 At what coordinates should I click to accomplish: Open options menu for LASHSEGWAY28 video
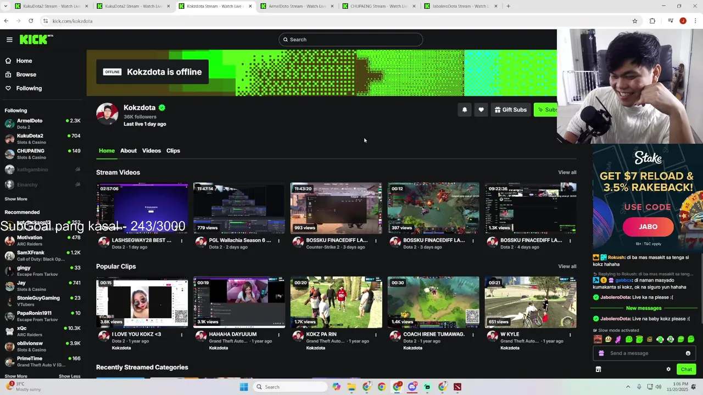[182, 241]
